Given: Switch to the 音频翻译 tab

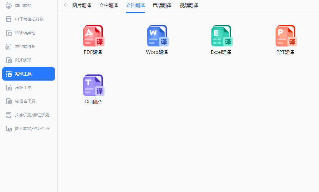Looking at the screenshot, I should pos(162,6).
